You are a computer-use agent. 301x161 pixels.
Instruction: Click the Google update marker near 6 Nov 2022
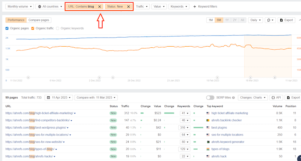click(x=28, y=77)
